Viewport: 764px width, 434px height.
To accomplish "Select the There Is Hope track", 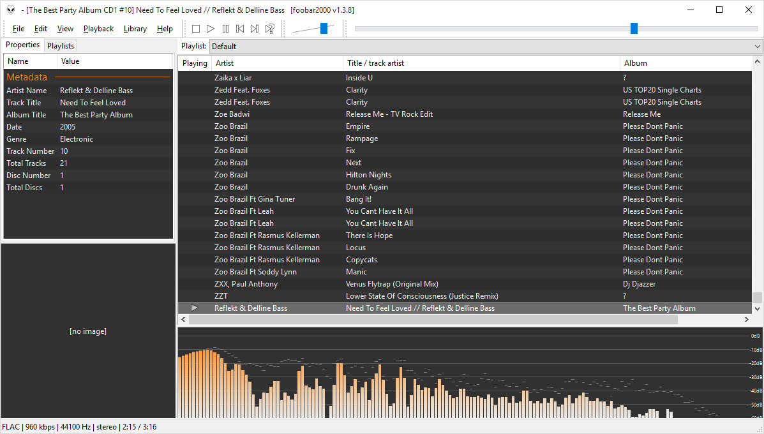I will (465, 236).
